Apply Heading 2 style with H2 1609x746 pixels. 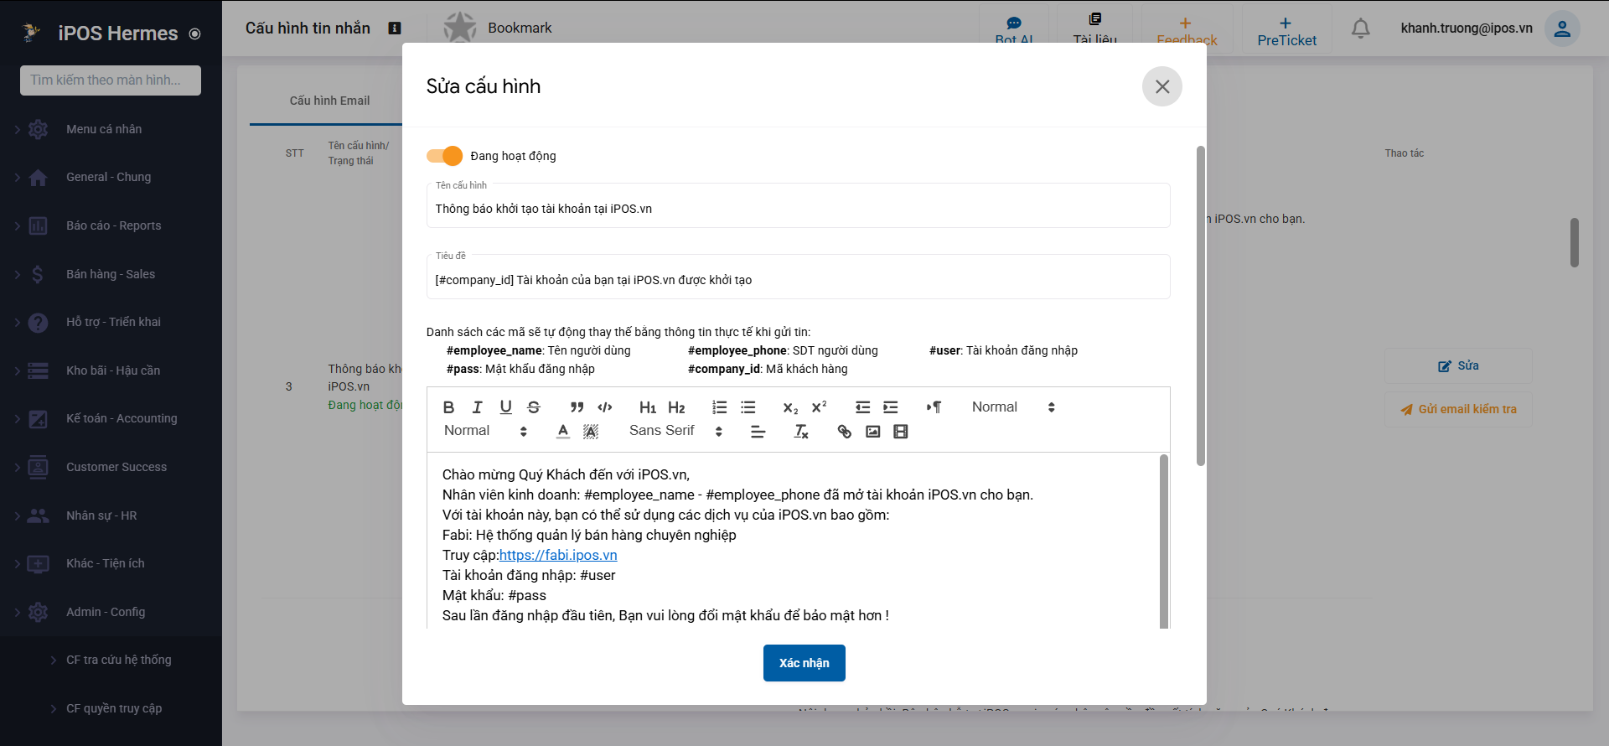(676, 407)
